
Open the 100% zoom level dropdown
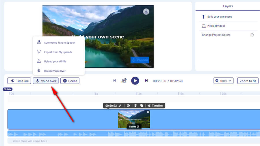223,81
